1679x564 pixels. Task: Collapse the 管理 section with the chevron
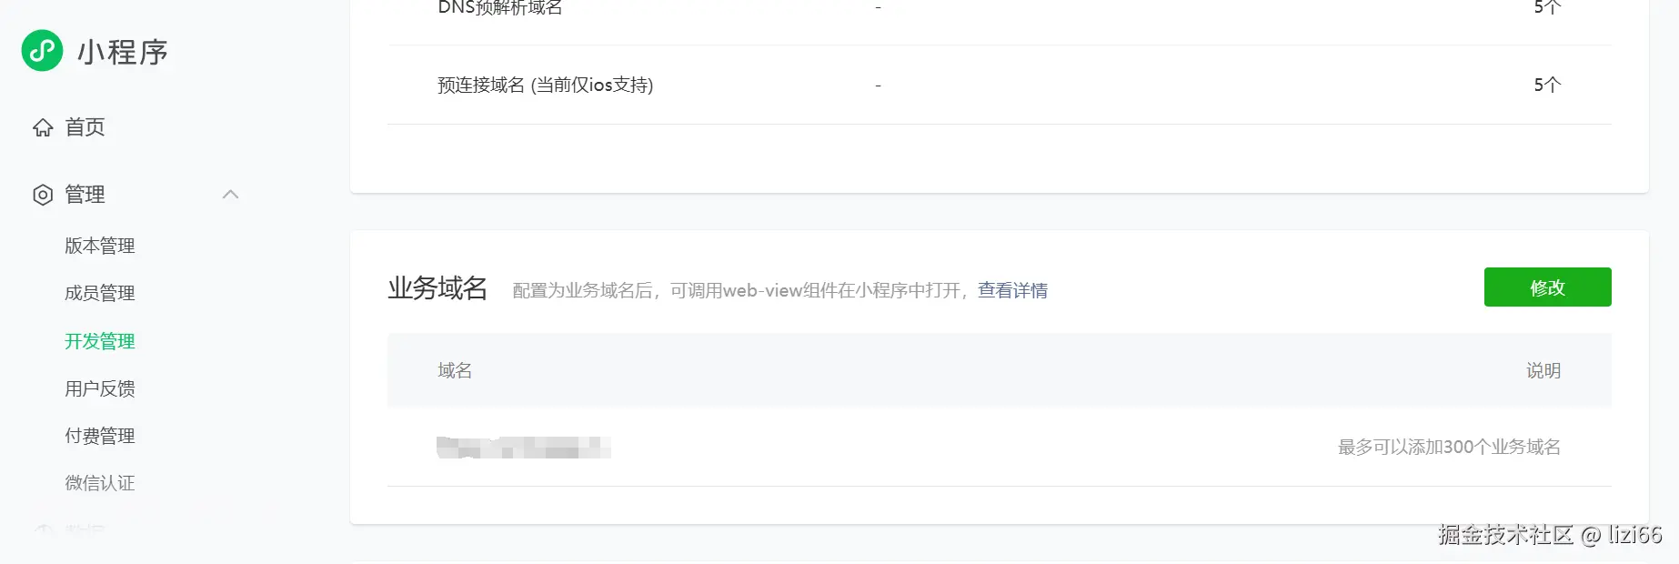coord(230,194)
